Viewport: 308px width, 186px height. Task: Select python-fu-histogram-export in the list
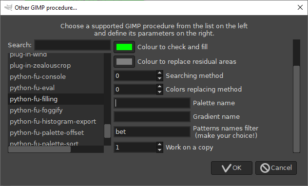tap(56, 121)
